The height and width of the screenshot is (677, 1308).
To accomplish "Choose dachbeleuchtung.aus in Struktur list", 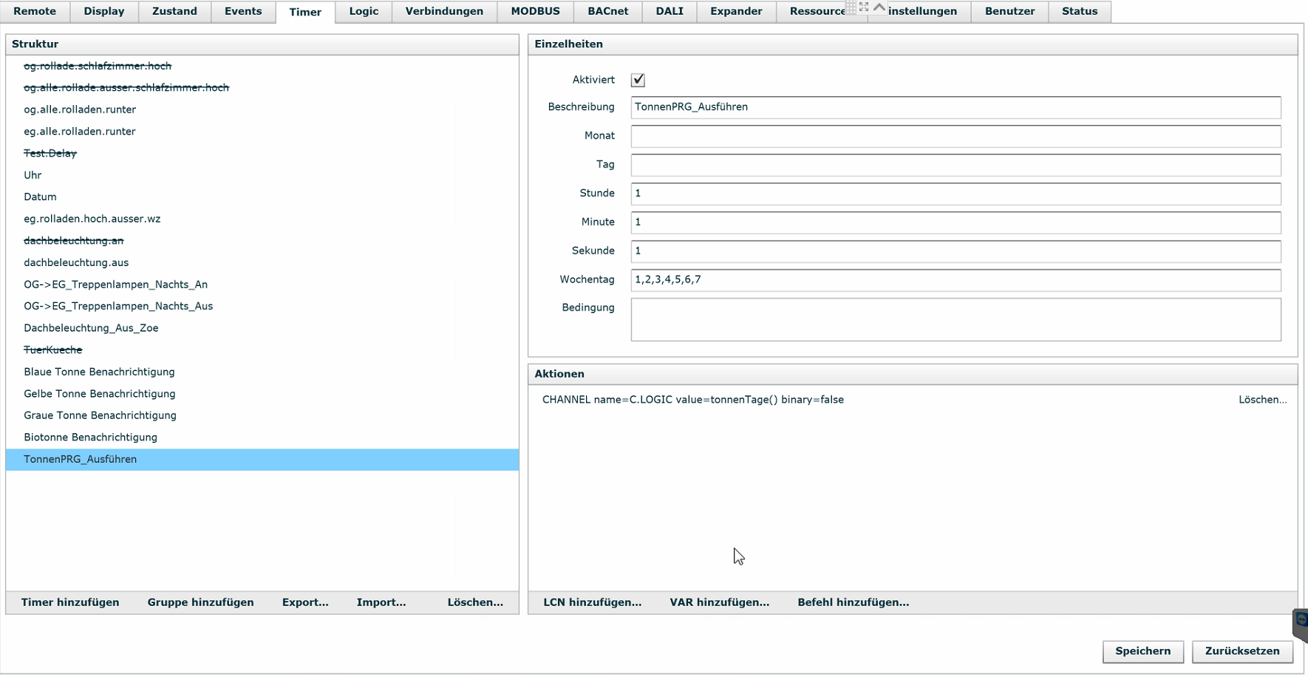I will [76, 262].
